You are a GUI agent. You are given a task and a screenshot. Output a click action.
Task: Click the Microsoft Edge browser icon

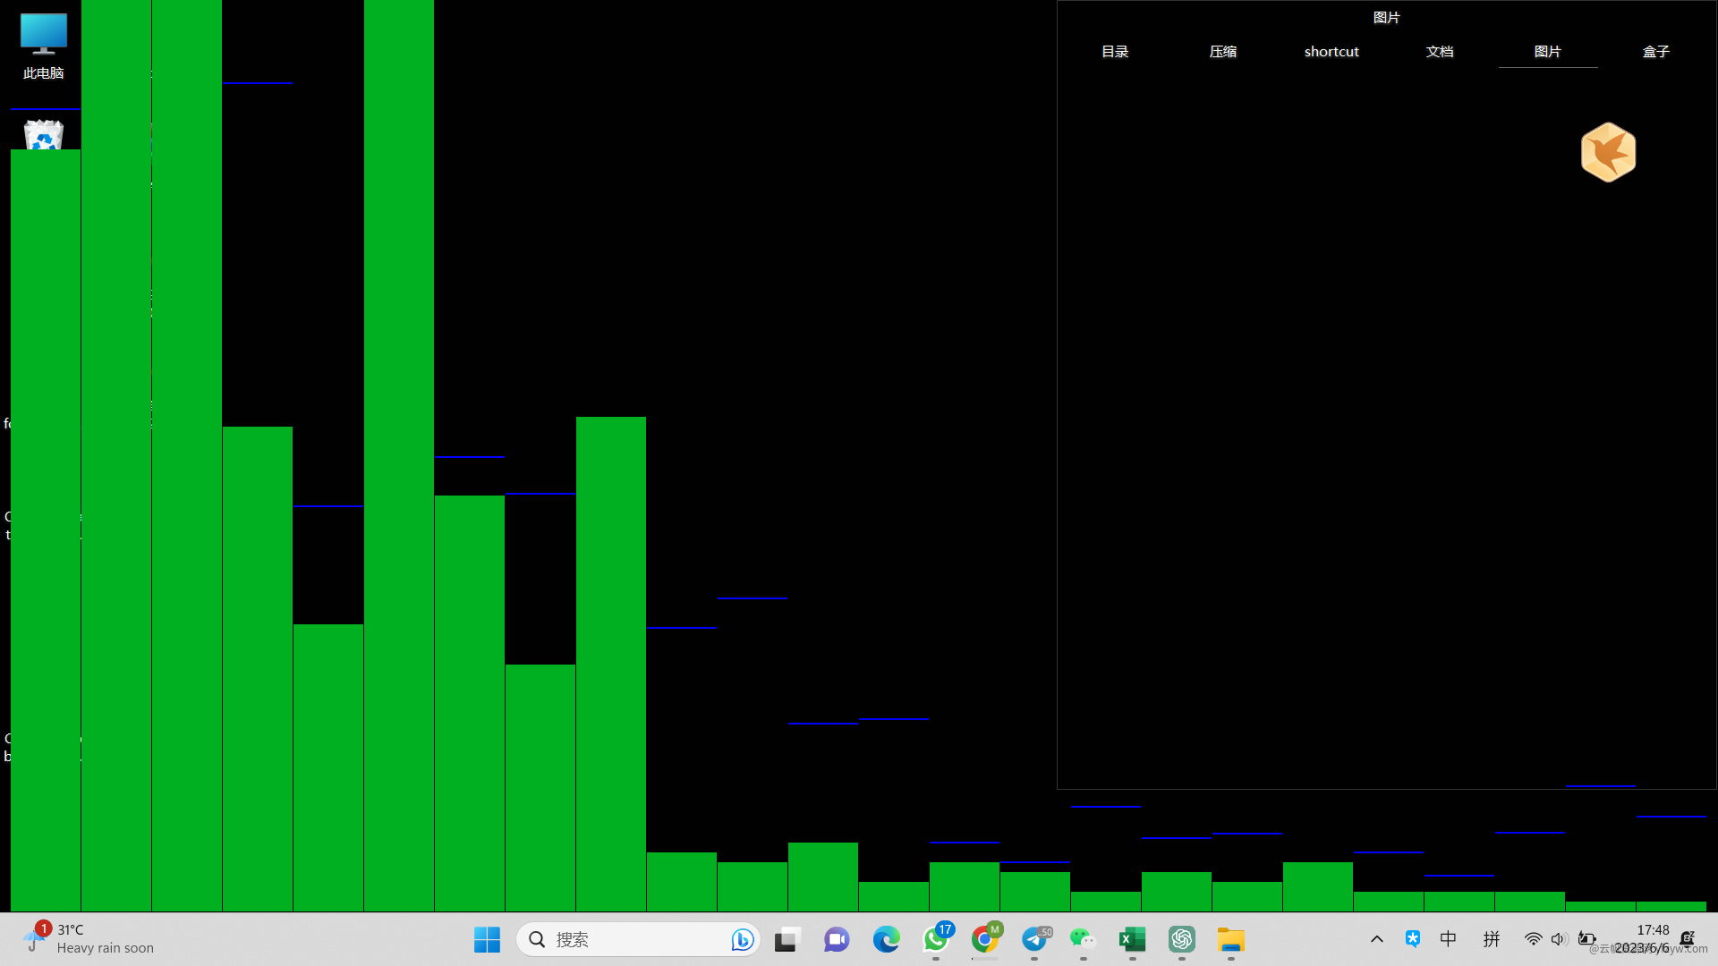pyautogui.click(x=888, y=939)
